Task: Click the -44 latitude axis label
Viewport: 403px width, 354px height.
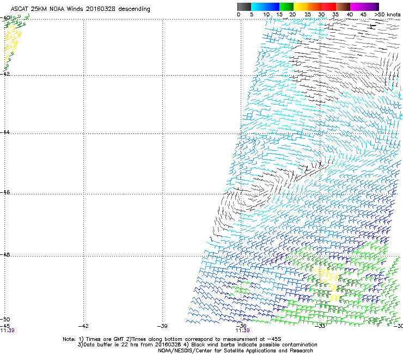Action: (x=5, y=132)
